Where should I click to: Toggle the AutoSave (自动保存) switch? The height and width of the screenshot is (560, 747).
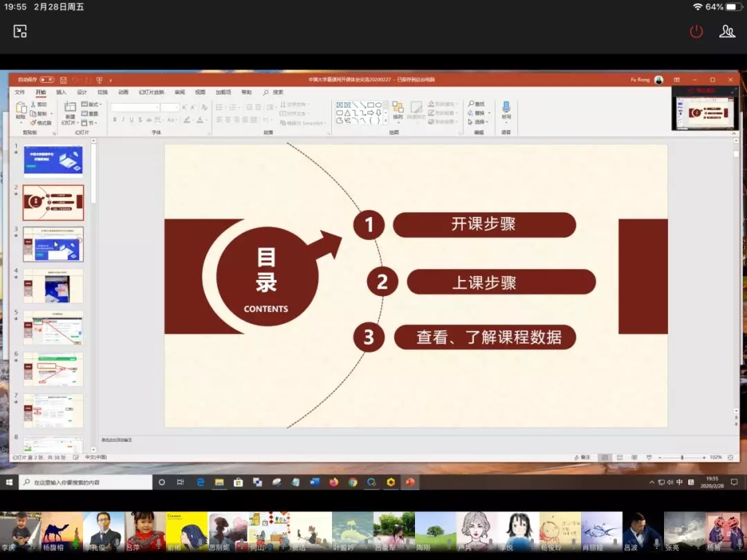click(46, 80)
